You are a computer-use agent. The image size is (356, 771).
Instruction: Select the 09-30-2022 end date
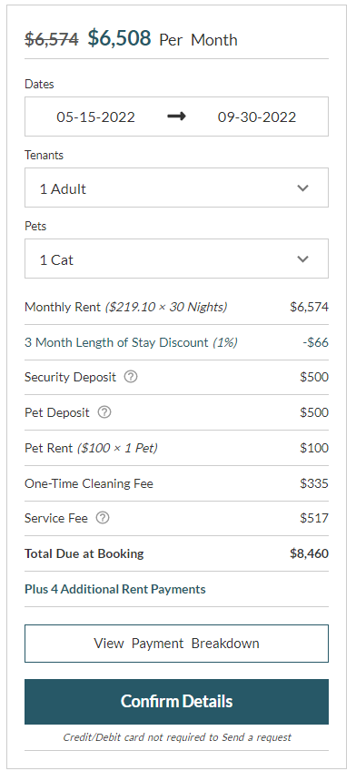pyautogui.click(x=257, y=117)
